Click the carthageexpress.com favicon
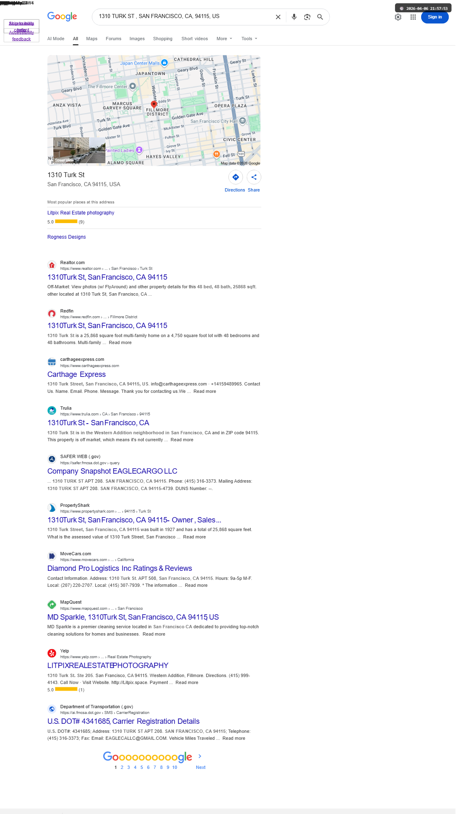Screen dimensions: 461x814 point(52,362)
